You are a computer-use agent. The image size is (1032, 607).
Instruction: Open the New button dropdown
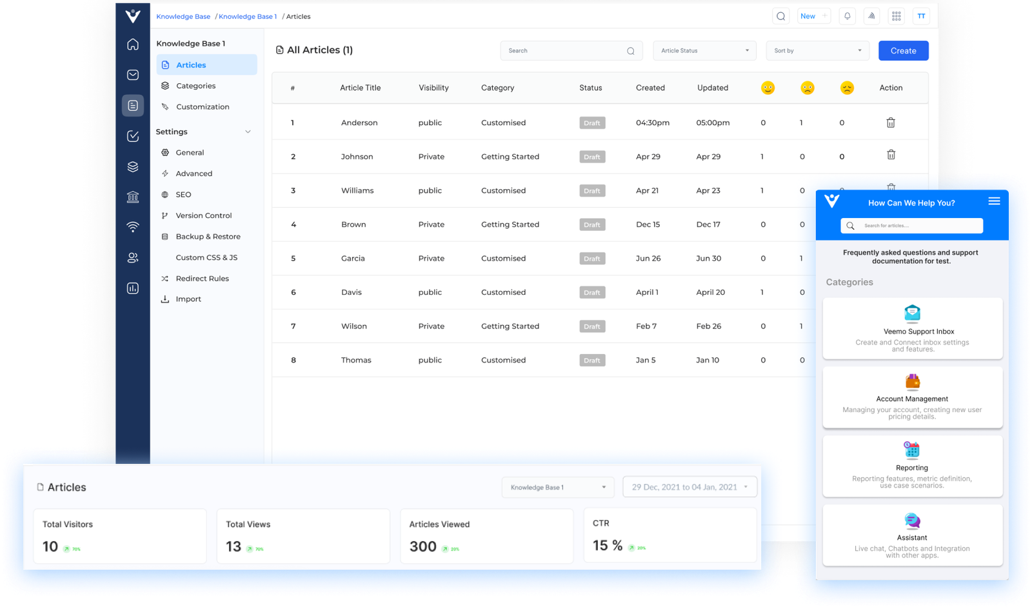pos(813,16)
